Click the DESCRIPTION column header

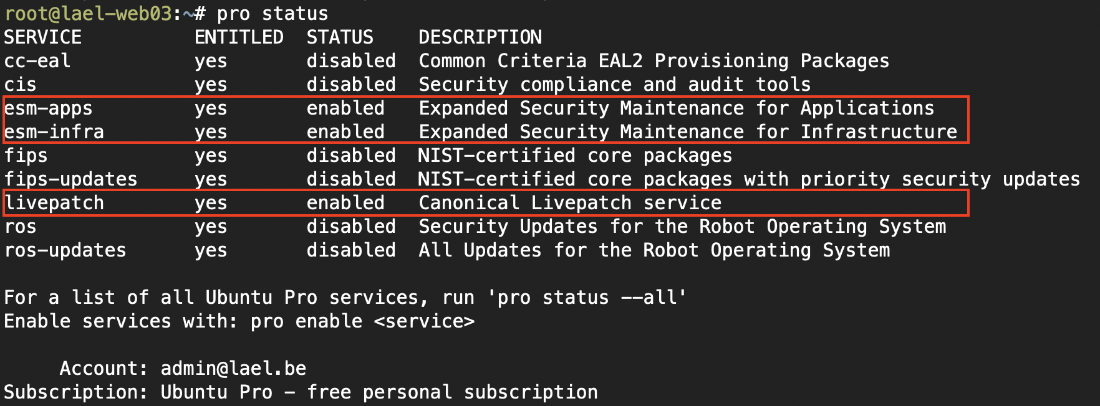(x=480, y=37)
